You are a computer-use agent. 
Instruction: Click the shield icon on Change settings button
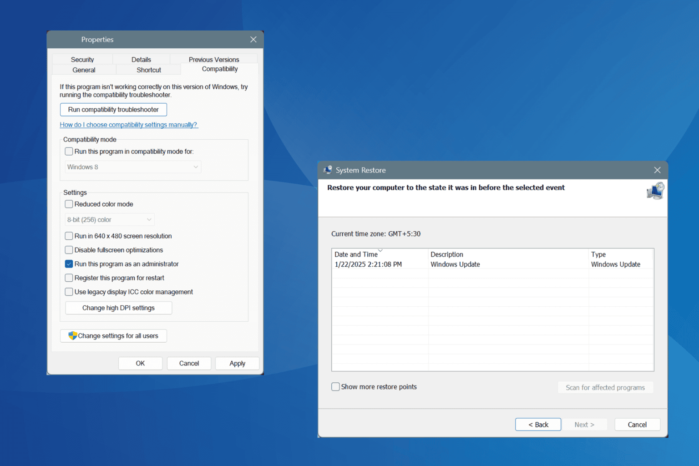pos(73,335)
